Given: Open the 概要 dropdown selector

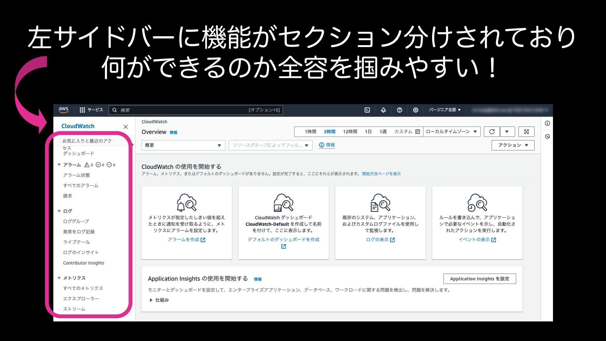Looking at the screenshot, I should [183, 145].
